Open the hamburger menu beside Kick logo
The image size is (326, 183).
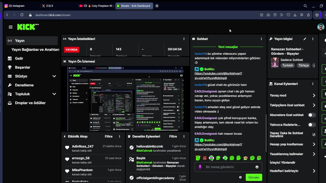point(10,27)
